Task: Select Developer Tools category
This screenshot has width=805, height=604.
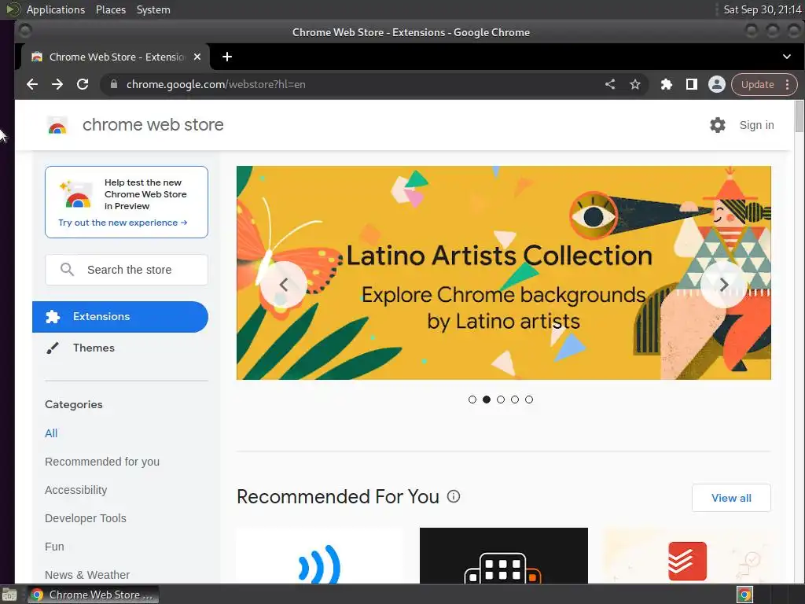Action: point(85,518)
